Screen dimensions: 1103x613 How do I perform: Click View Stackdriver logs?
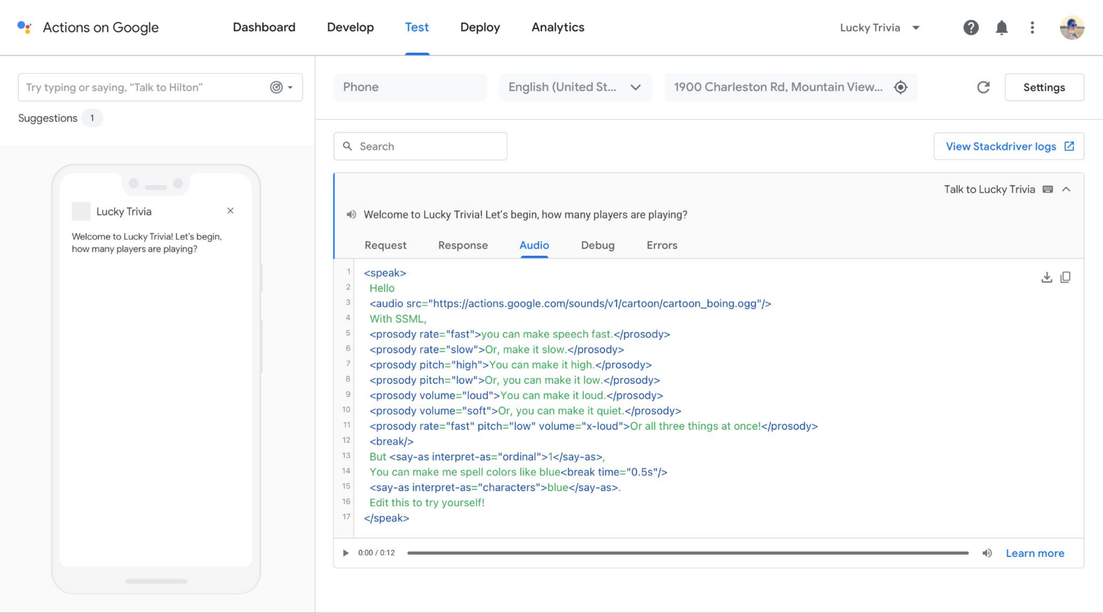[1008, 146]
